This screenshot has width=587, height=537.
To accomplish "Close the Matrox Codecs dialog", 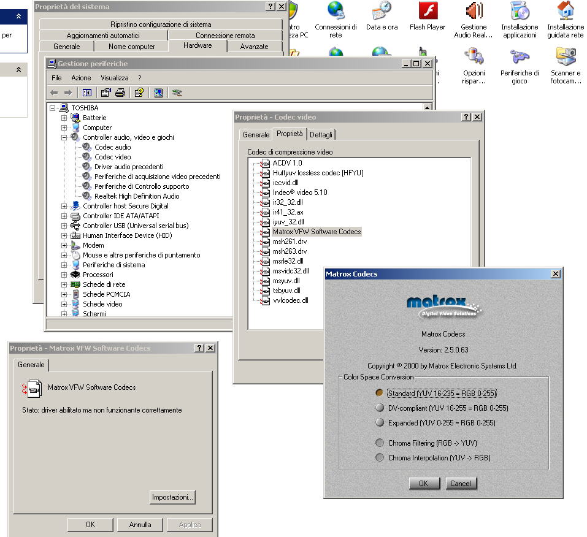I will point(556,274).
